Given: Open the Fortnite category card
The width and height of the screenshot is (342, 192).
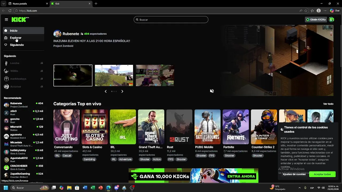Looking at the screenshot, I should pos(236,127).
